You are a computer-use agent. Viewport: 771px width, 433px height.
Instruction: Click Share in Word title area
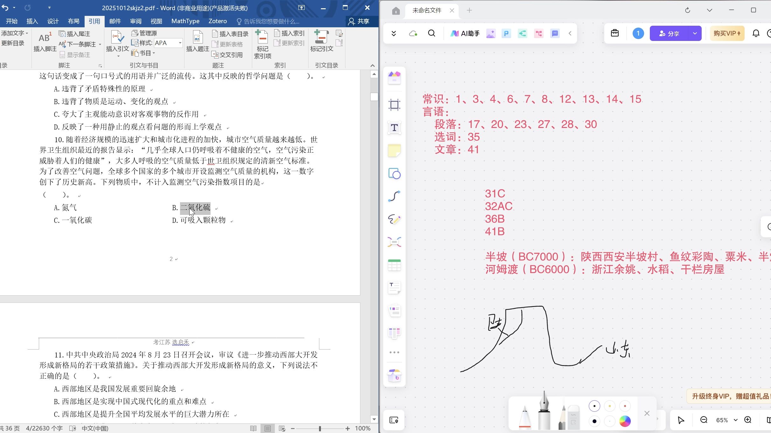(359, 21)
